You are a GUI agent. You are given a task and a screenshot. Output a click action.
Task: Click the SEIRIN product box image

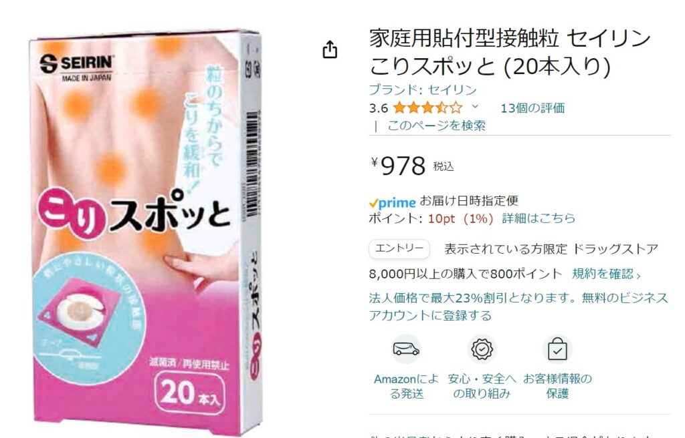tap(146, 231)
